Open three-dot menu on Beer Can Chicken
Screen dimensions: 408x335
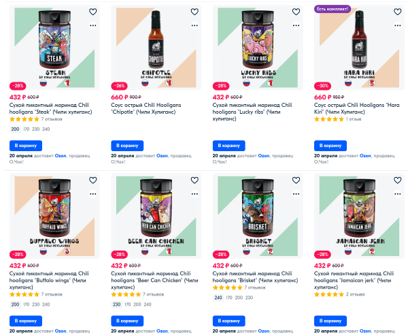coord(194,193)
